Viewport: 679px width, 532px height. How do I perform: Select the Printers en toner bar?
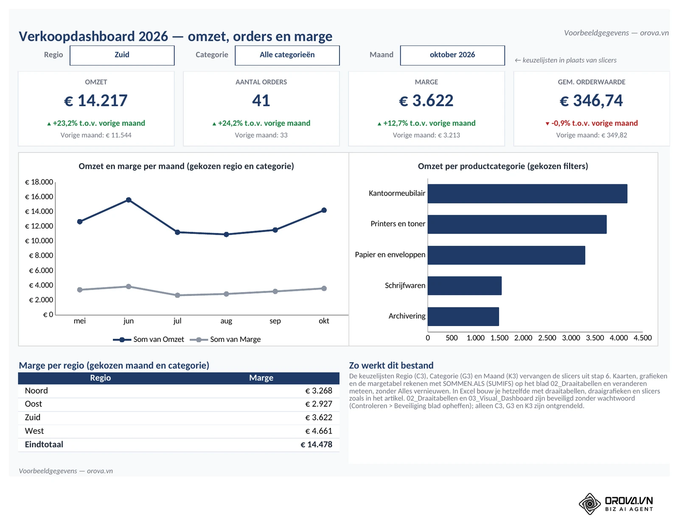coord(517,224)
